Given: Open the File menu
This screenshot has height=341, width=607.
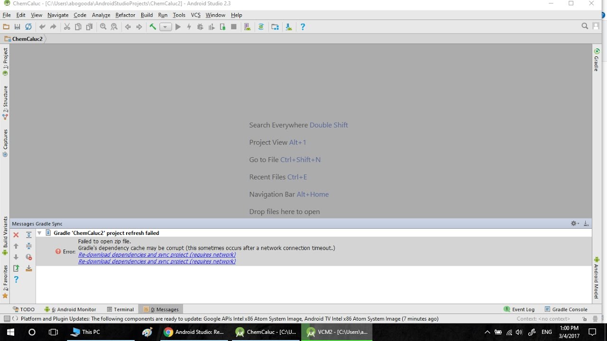Looking at the screenshot, I should [x=7, y=15].
